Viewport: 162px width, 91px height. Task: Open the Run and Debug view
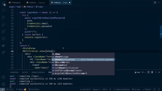[x=4, y=25]
